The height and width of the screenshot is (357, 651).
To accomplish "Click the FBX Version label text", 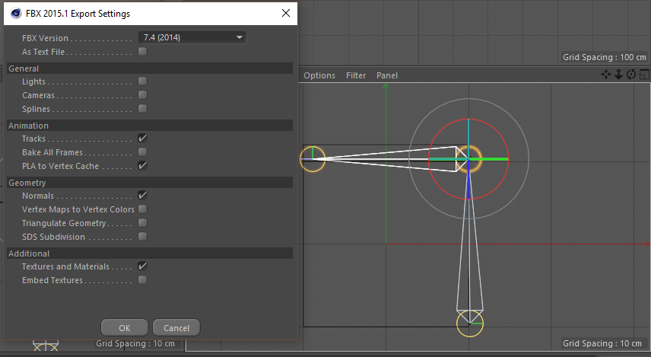I will [x=46, y=38].
